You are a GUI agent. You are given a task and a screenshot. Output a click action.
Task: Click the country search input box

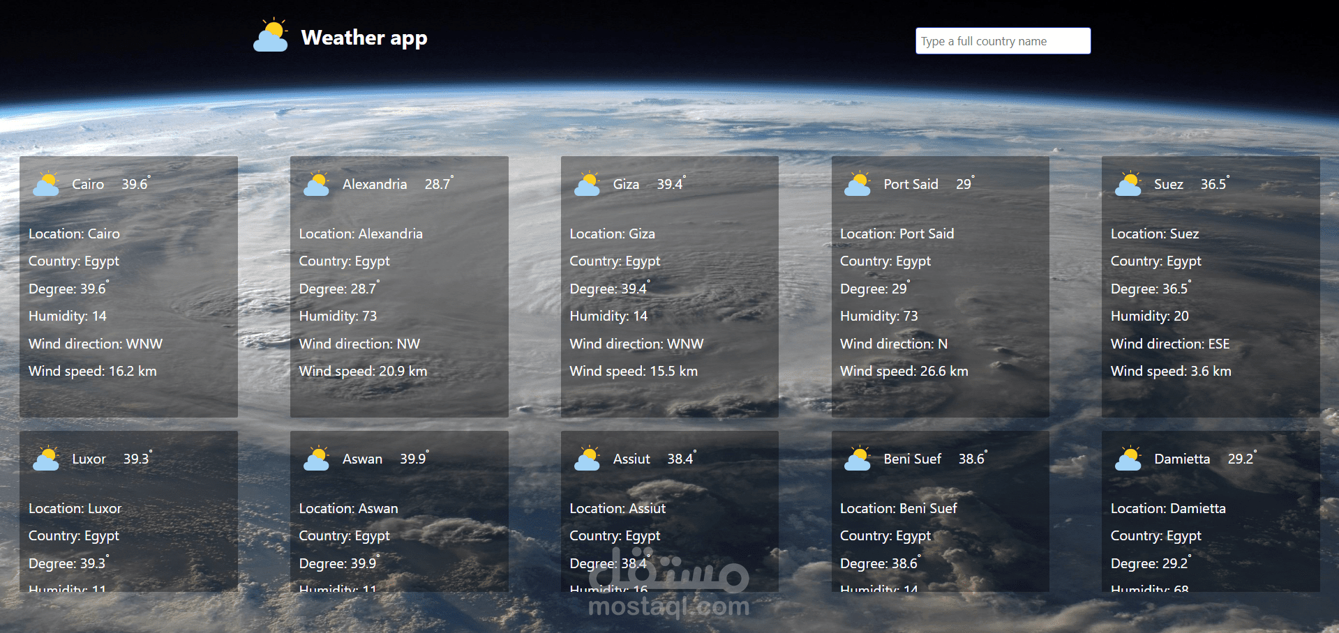tap(1003, 40)
